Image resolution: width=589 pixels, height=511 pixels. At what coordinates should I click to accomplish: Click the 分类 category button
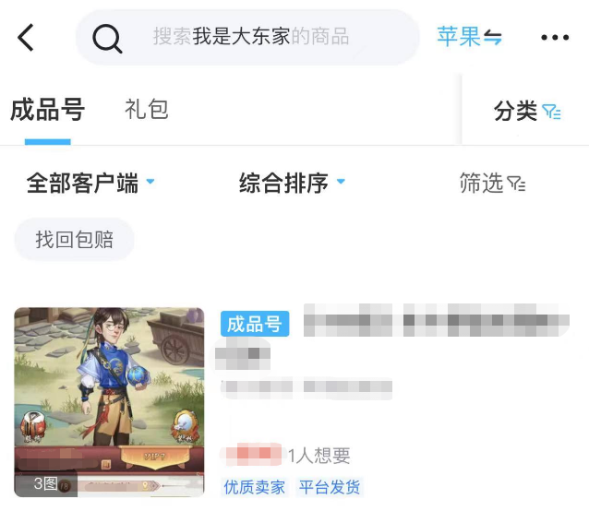coord(527,111)
